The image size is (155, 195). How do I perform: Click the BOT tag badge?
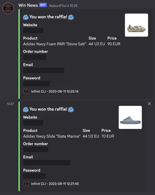click(x=43, y=5)
